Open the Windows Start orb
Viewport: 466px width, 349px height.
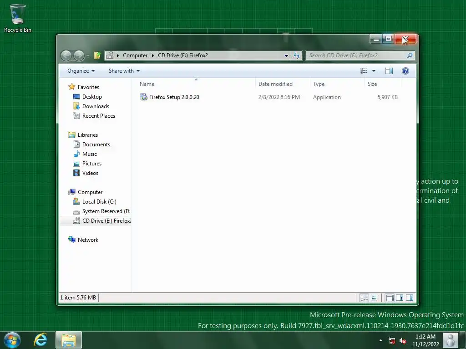click(x=12, y=340)
